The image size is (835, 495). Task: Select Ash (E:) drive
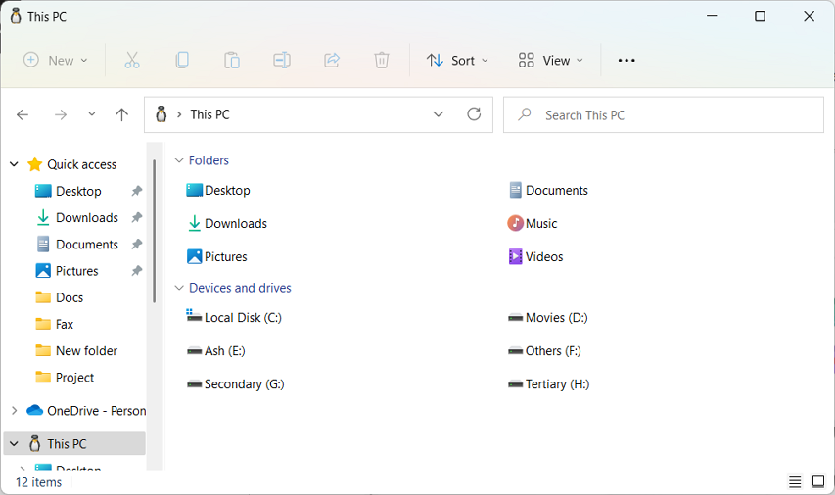[215, 351]
